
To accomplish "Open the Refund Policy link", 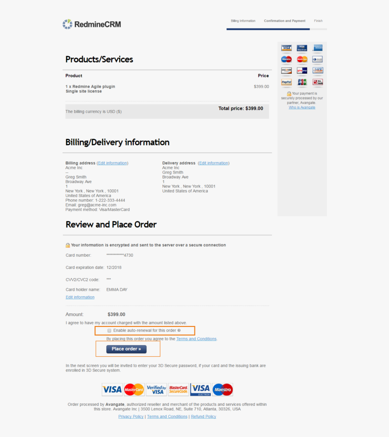I will coord(203,416).
